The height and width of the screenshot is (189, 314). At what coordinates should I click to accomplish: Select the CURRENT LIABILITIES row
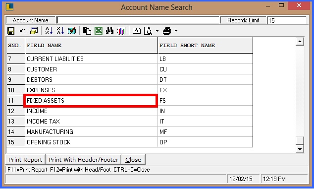click(x=130, y=59)
